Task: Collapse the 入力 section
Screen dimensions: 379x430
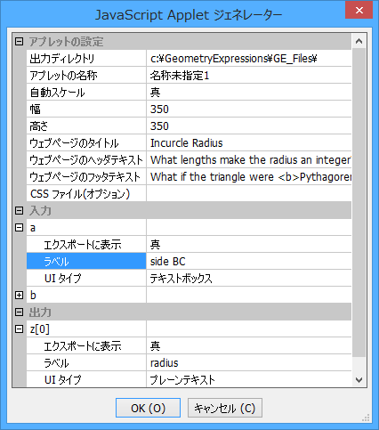Action: (19, 210)
